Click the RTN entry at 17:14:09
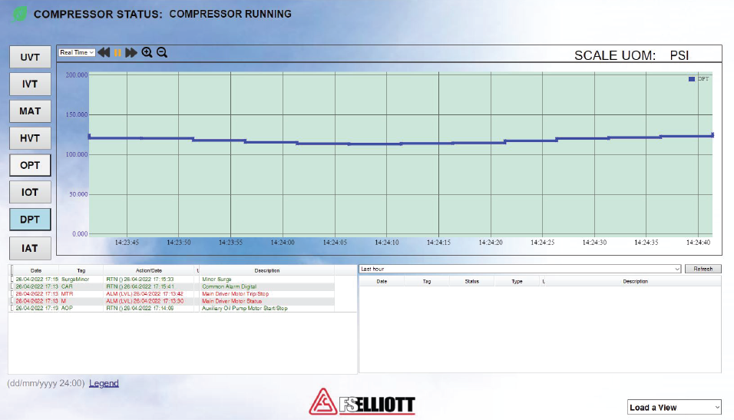This screenshot has height=420, width=734. (x=140, y=308)
